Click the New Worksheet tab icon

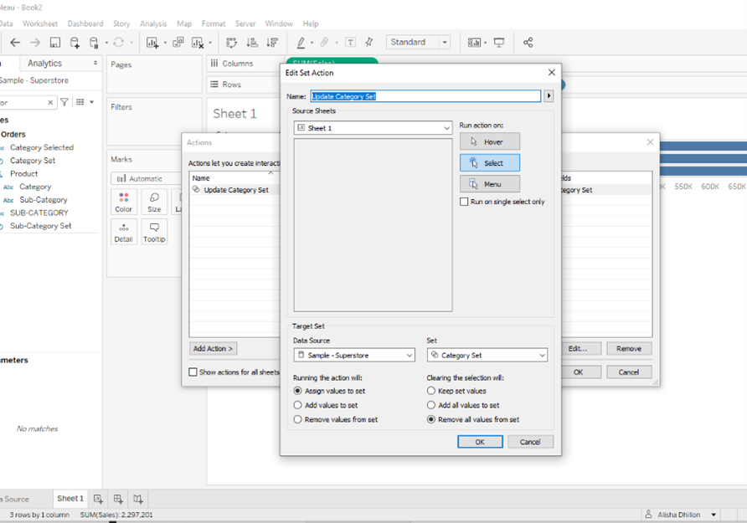98,499
